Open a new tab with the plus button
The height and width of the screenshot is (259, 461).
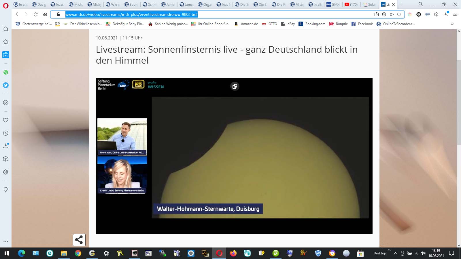click(402, 4)
